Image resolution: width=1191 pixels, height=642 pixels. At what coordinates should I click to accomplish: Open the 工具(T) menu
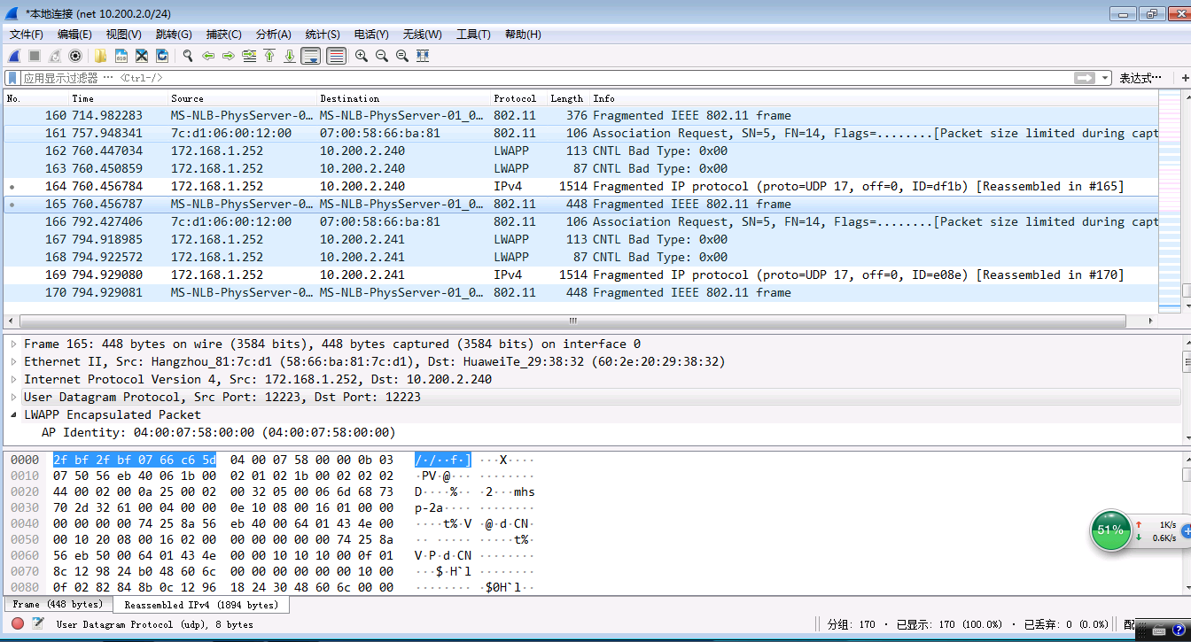click(x=473, y=35)
